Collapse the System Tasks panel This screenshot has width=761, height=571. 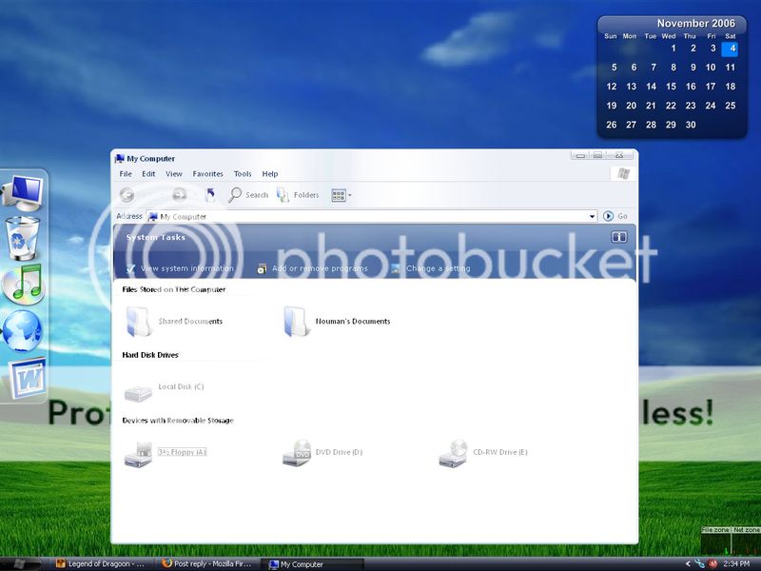click(618, 237)
